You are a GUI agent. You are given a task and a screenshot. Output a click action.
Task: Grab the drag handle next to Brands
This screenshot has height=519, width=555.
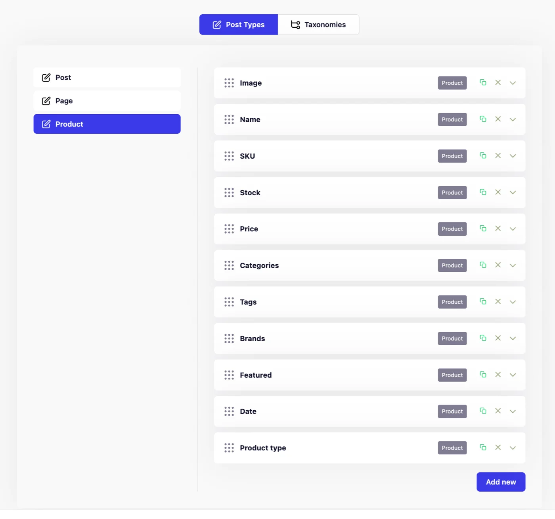click(229, 338)
